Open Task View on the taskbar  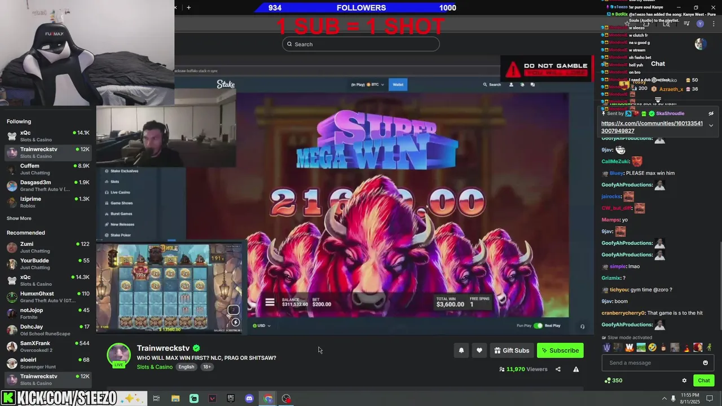(156, 399)
